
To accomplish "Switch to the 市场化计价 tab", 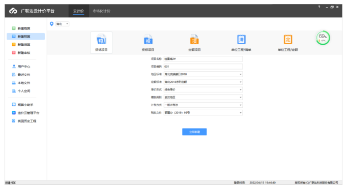I will pyautogui.click(x=101, y=11).
